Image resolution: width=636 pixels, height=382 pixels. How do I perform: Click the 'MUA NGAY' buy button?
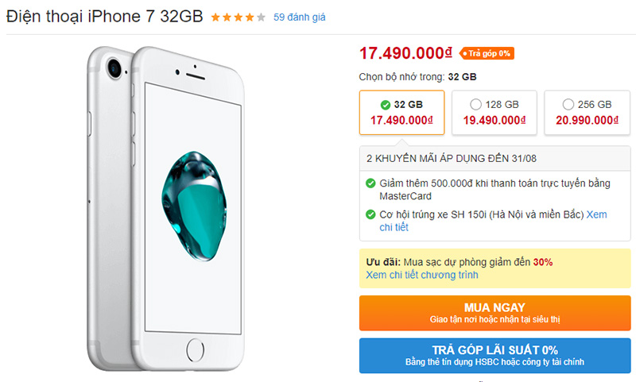coord(494,312)
